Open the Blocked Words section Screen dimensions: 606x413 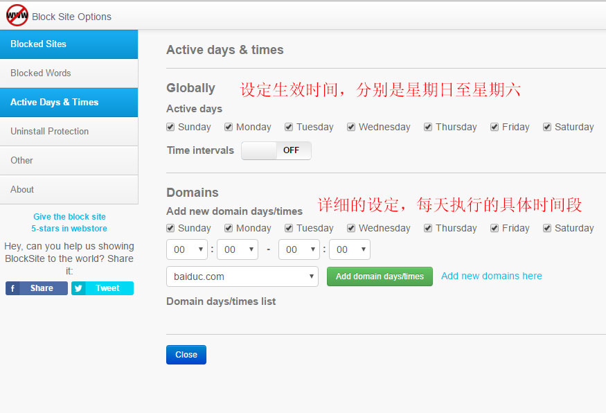pyautogui.click(x=69, y=73)
